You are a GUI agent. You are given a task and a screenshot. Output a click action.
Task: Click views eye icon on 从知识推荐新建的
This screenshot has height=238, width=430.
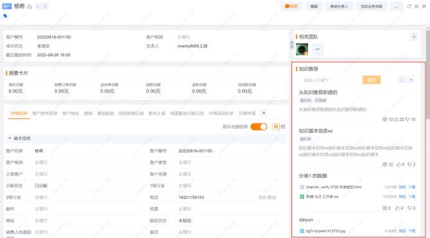pos(384,119)
